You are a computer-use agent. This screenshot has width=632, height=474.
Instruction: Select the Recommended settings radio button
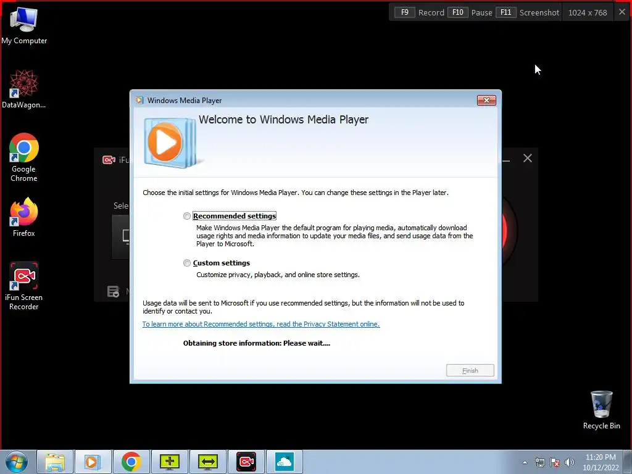(x=186, y=216)
